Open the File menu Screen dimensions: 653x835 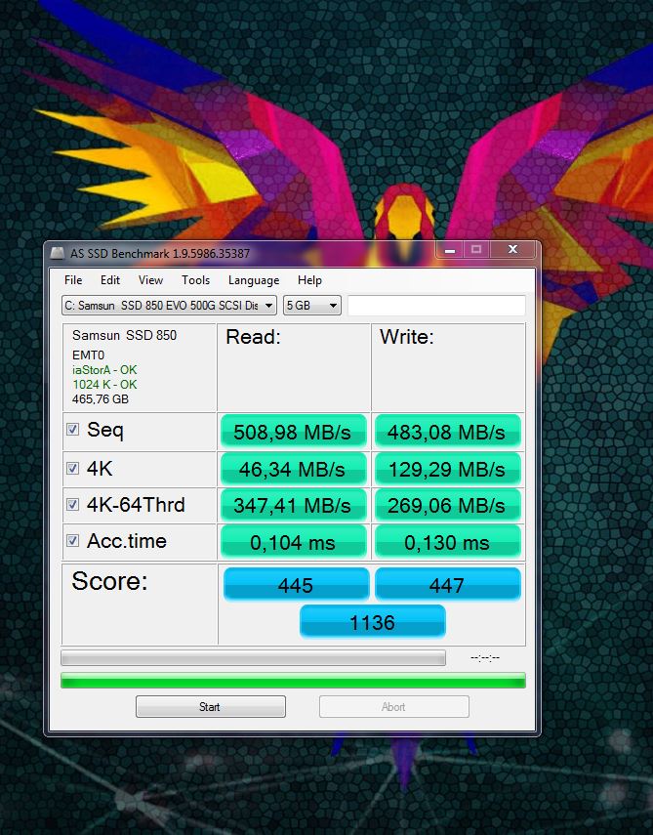(73, 280)
